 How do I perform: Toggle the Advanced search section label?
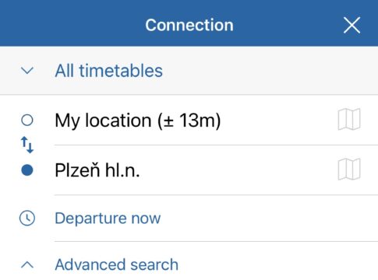point(117,264)
